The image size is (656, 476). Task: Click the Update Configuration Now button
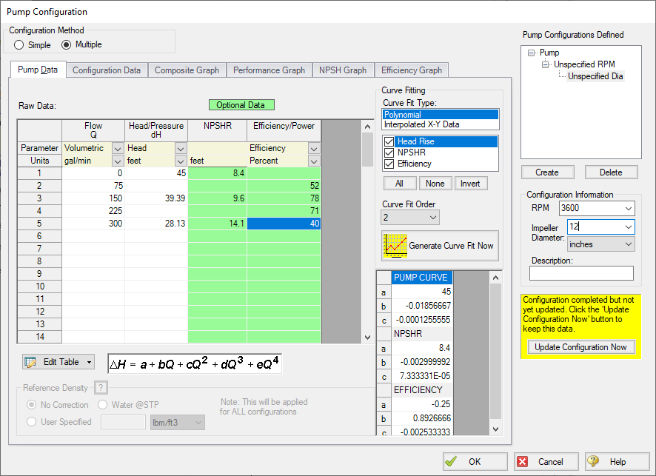[x=580, y=347]
